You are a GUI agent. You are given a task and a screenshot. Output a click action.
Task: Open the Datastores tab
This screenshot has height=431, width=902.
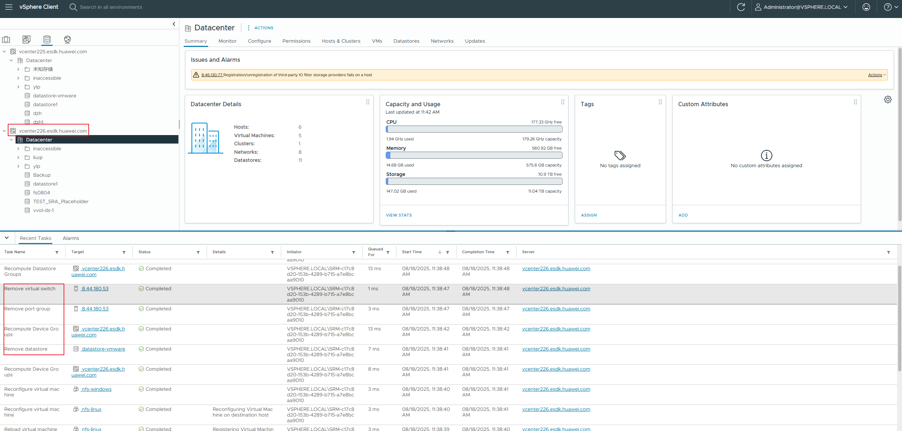click(x=406, y=41)
